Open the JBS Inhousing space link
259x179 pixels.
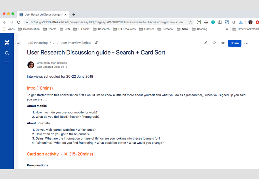[x=37, y=43]
